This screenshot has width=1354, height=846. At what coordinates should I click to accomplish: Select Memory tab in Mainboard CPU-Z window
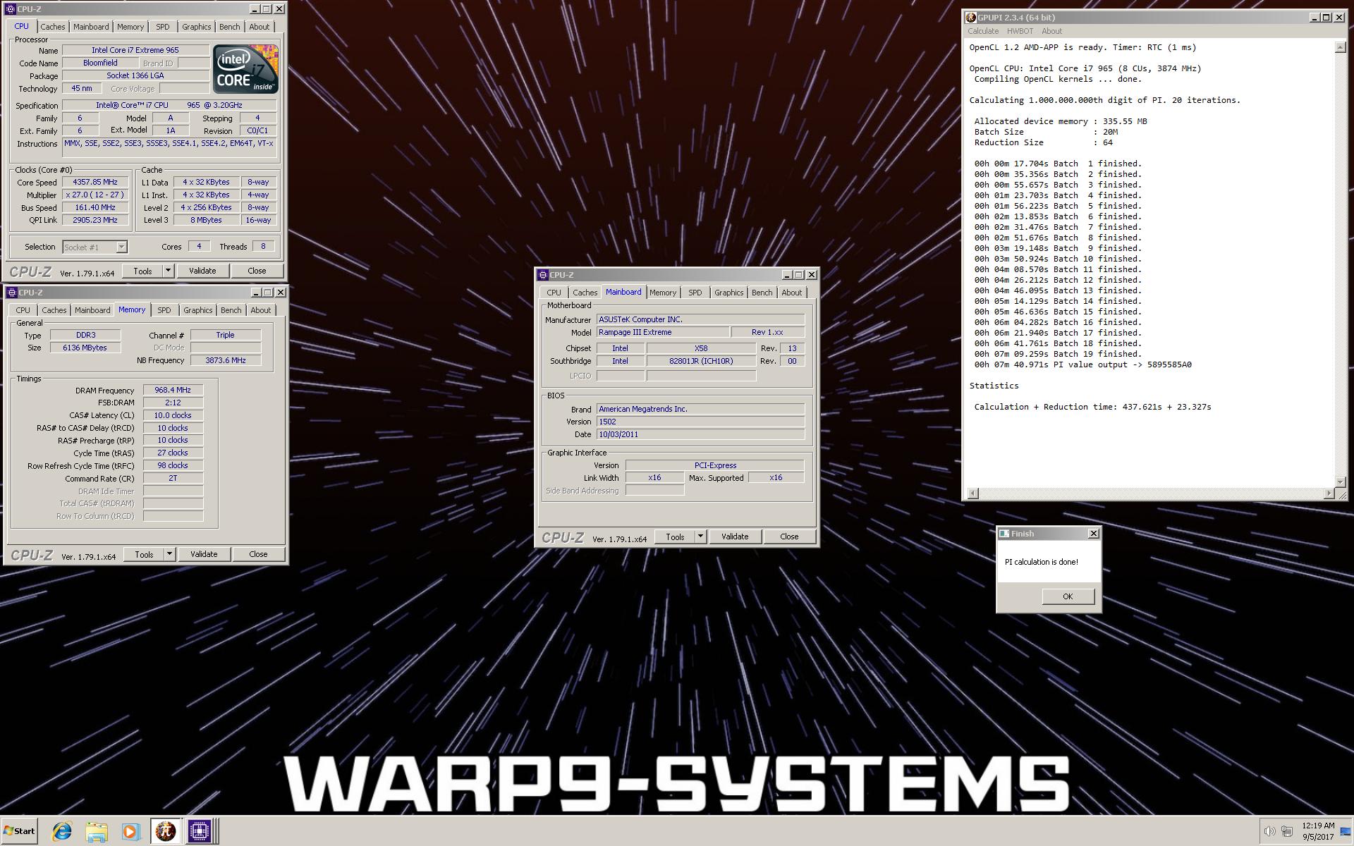pyautogui.click(x=663, y=293)
